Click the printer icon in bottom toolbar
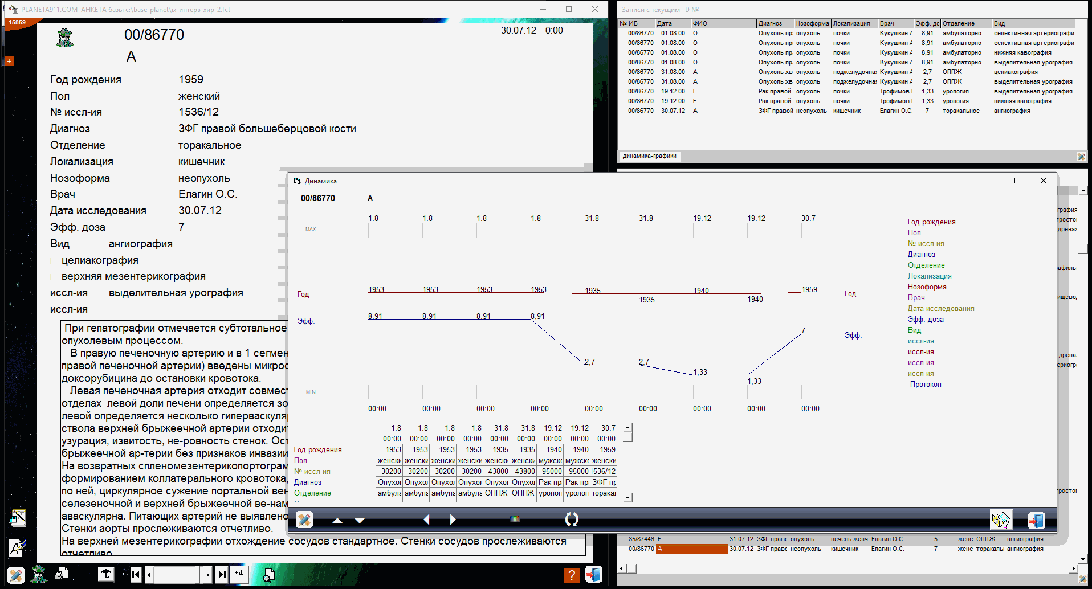The height and width of the screenshot is (589, 1092). 62,574
